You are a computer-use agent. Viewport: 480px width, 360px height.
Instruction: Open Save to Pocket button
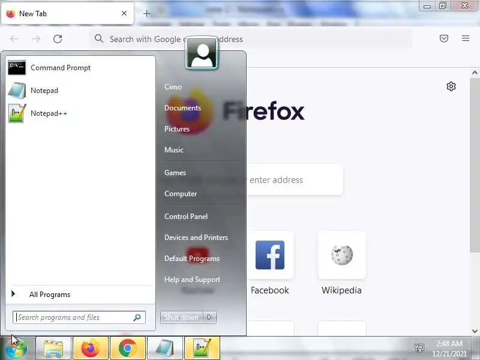coord(444,38)
